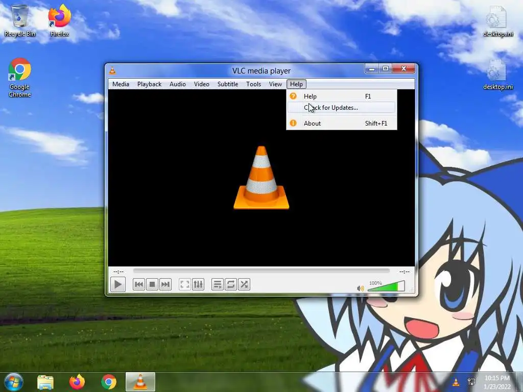523x392 pixels.
Task: Open the Tools menu
Action: pyautogui.click(x=253, y=84)
